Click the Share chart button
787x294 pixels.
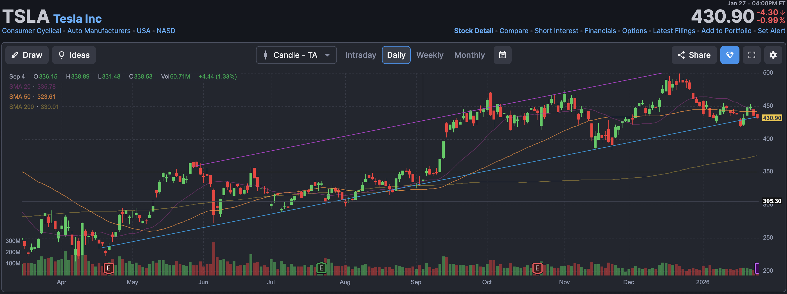(694, 55)
